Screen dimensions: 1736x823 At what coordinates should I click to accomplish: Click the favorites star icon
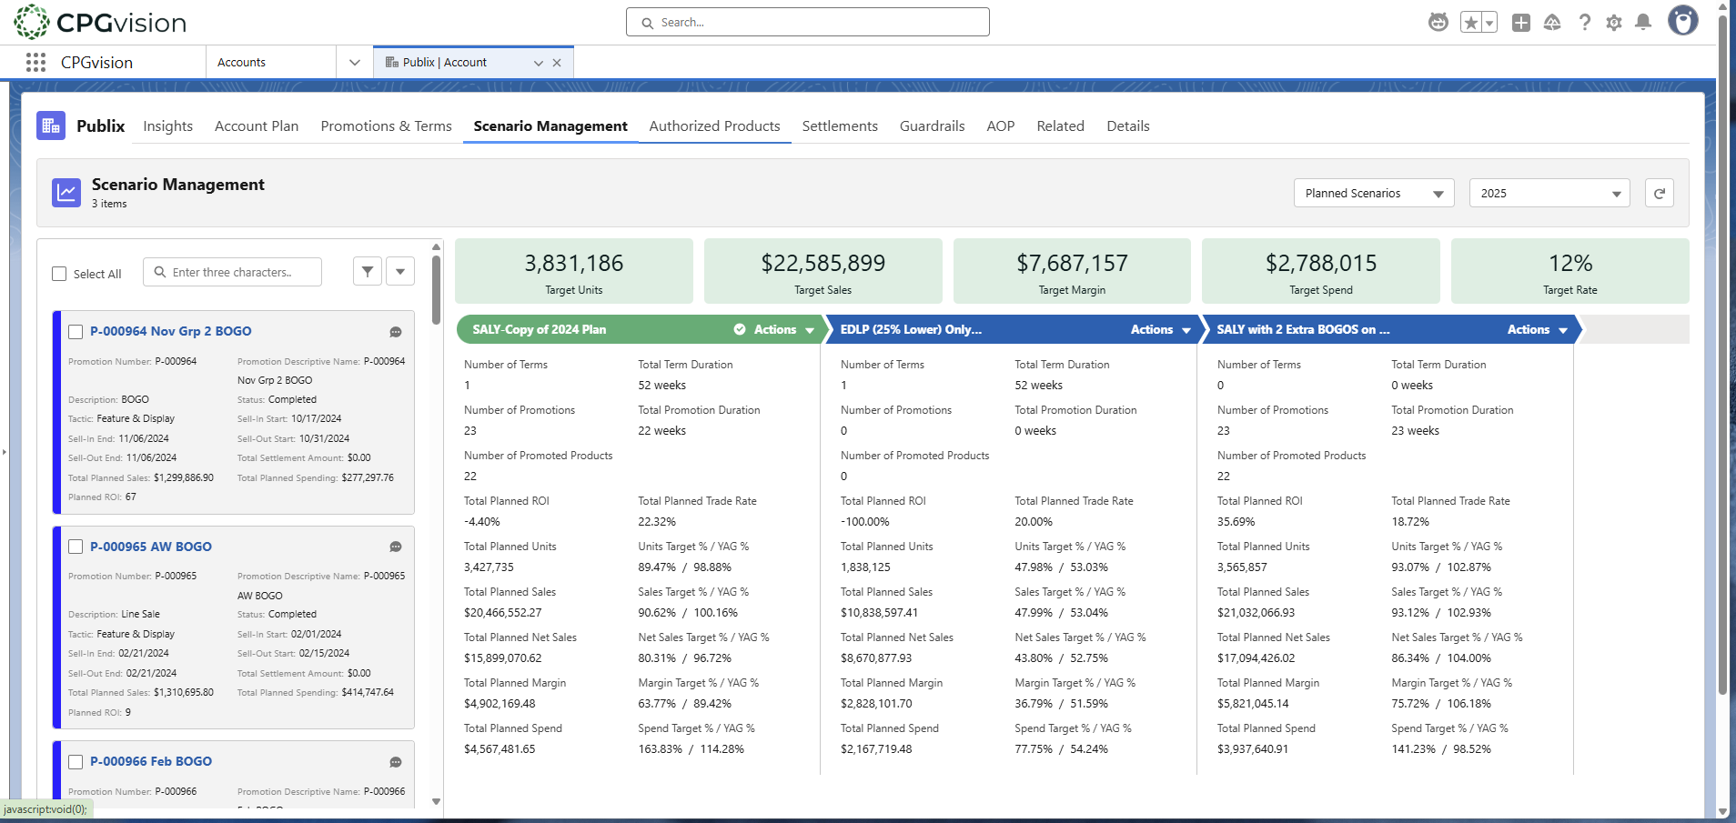point(1470,22)
